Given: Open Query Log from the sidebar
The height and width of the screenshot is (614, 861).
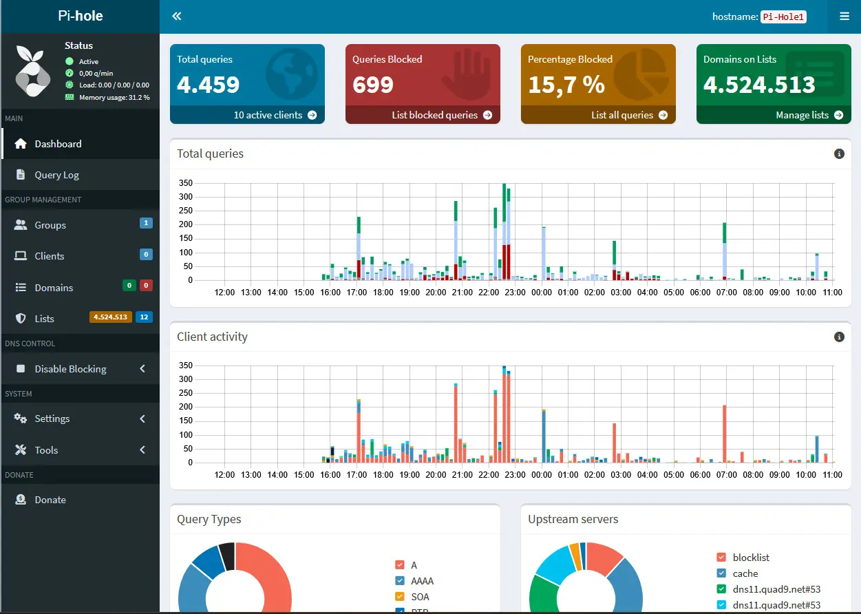Looking at the screenshot, I should point(81,175).
